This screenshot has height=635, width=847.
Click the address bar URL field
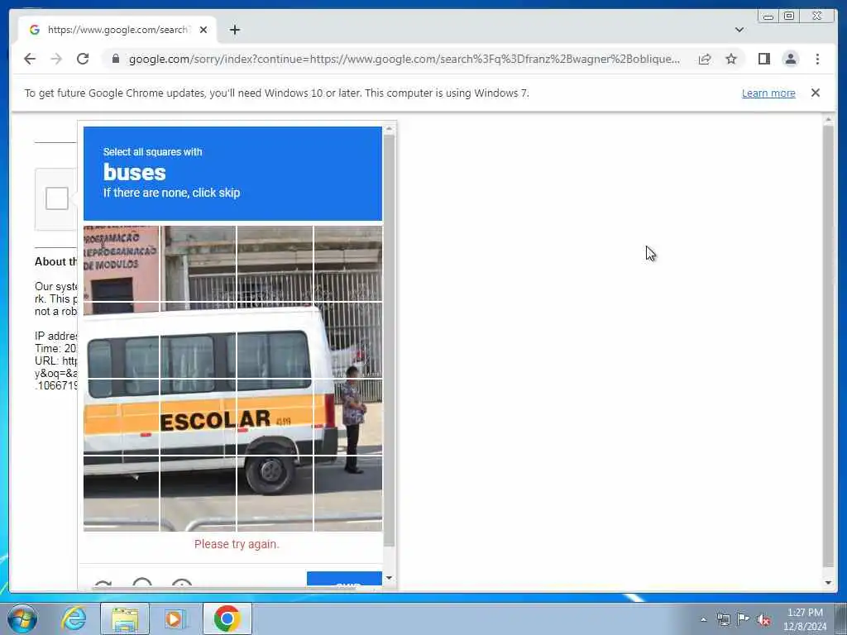pos(404,59)
